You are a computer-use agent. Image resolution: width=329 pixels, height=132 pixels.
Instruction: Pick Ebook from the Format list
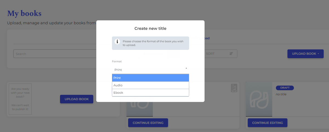(x=150, y=93)
